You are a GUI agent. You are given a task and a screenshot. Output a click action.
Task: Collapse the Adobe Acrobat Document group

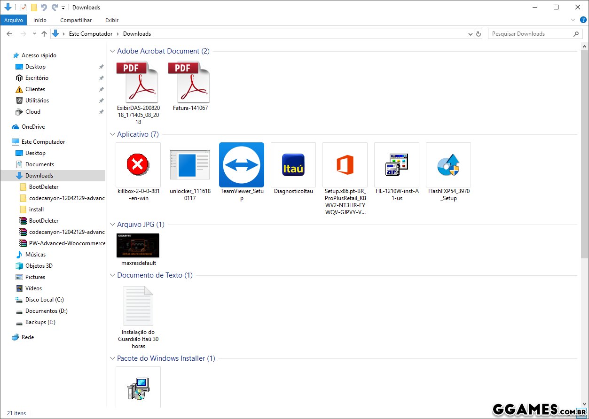(x=112, y=51)
